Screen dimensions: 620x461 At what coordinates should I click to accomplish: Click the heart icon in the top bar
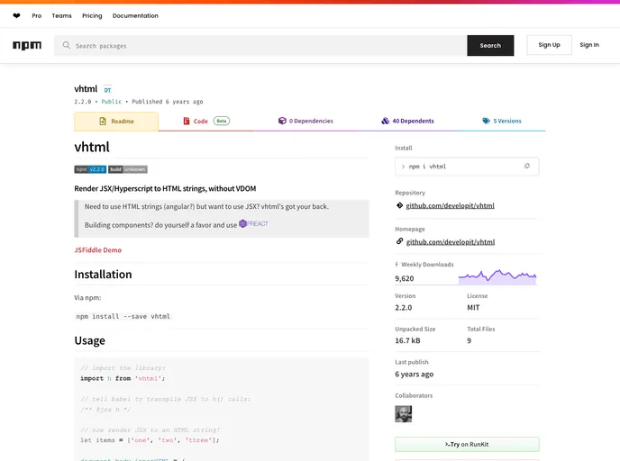pyautogui.click(x=16, y=16)
